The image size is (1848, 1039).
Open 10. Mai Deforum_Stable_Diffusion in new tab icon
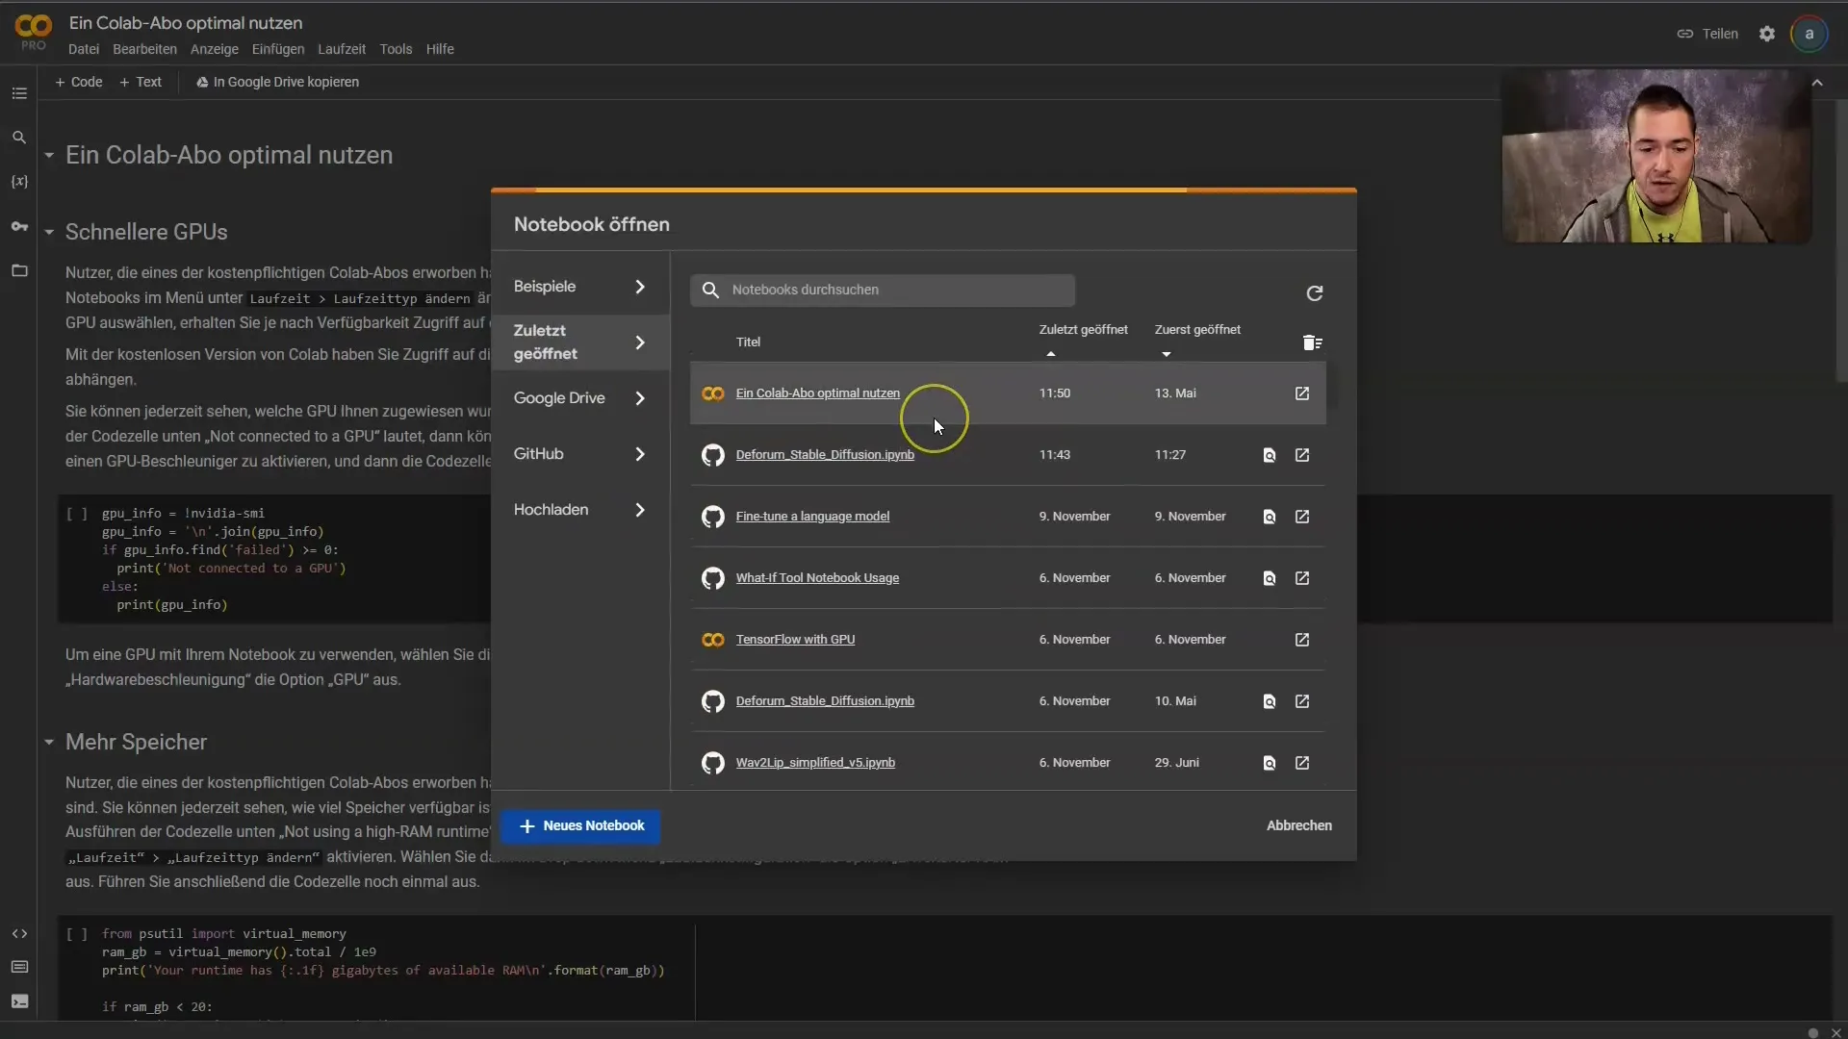tap(1302, 701)
